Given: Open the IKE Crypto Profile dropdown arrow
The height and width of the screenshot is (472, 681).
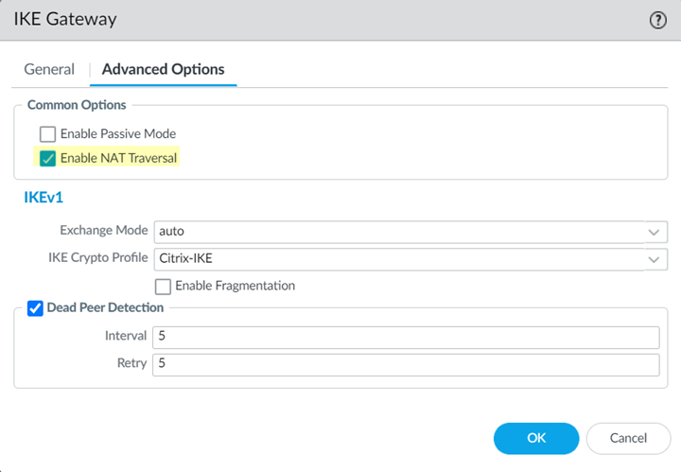Looking at the screenshot, I should (x=654, y=258).
